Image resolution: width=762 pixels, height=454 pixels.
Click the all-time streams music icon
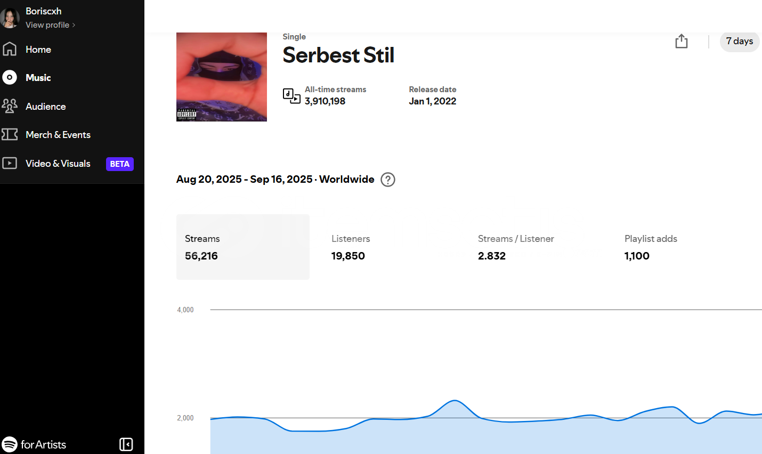click(291, 95)
